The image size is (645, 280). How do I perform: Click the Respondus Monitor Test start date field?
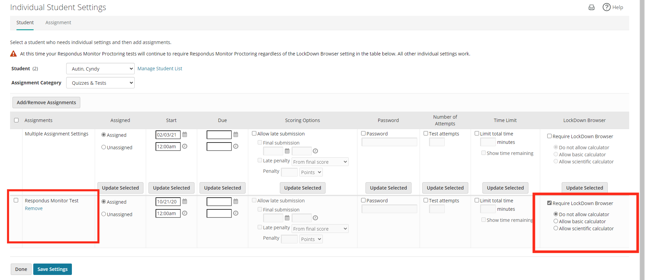pyautogui.click(x=168, y=202)
